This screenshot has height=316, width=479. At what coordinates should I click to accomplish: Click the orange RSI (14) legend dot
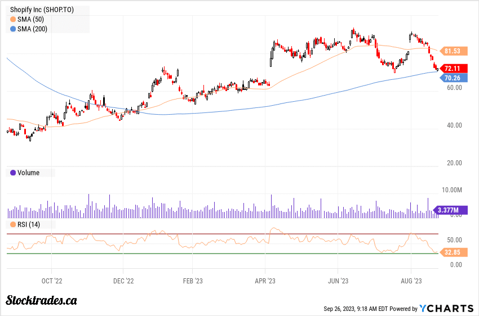12,224
